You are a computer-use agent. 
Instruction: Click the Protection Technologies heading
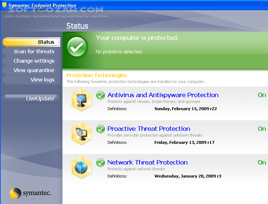[x=97, y=75]
